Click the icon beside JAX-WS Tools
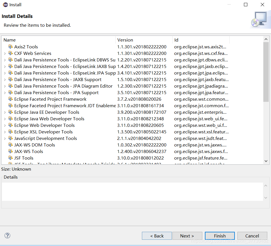 point(11,152)
